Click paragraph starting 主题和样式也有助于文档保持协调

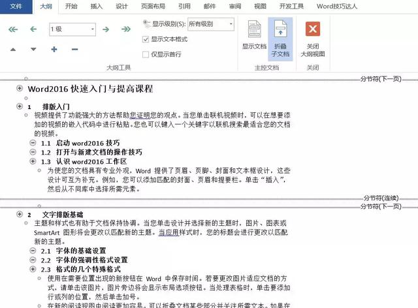click(161, 232)
